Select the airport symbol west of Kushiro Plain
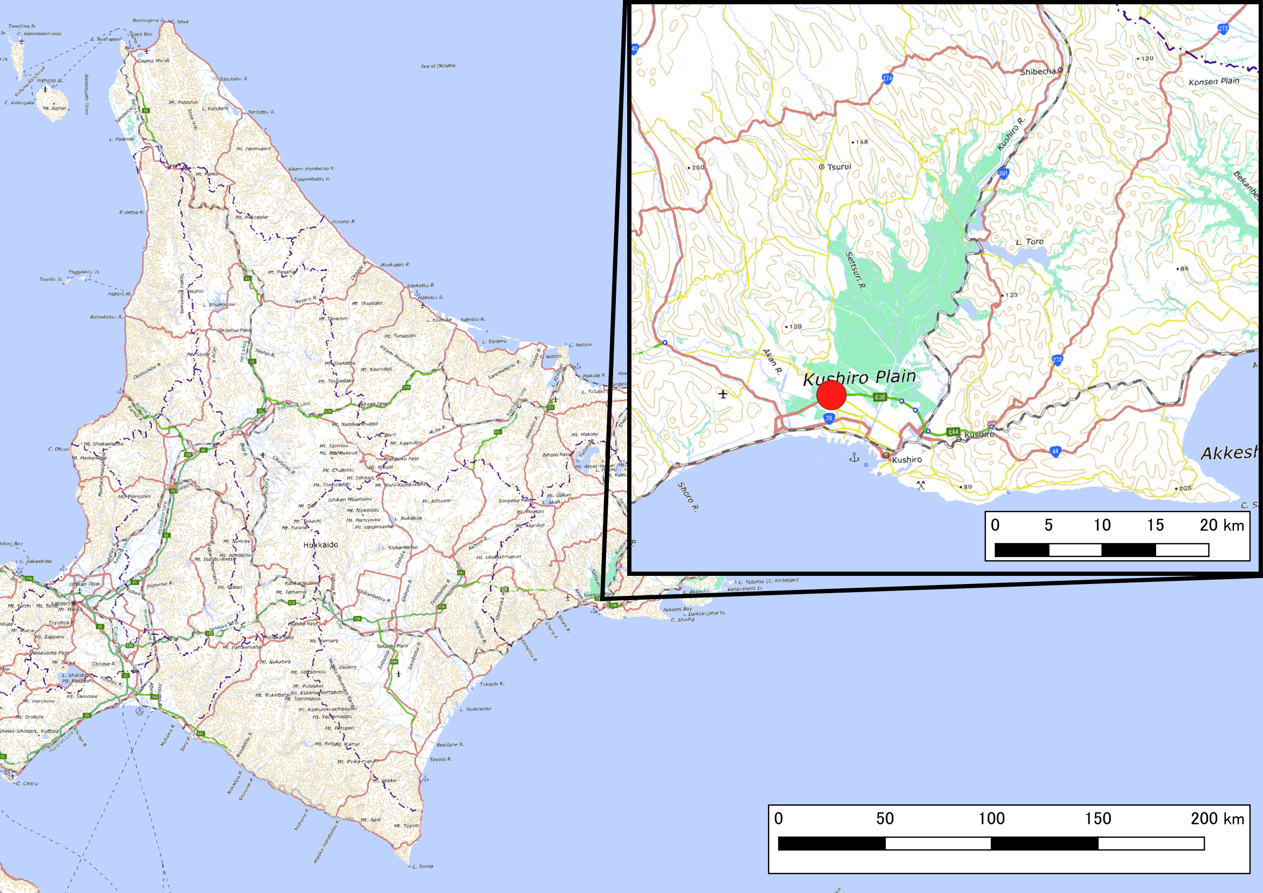This screenshot has width=1263, height=893. pyautogui.click(x=723, y=394)
